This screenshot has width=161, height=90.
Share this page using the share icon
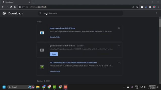[x=133, y=7]
